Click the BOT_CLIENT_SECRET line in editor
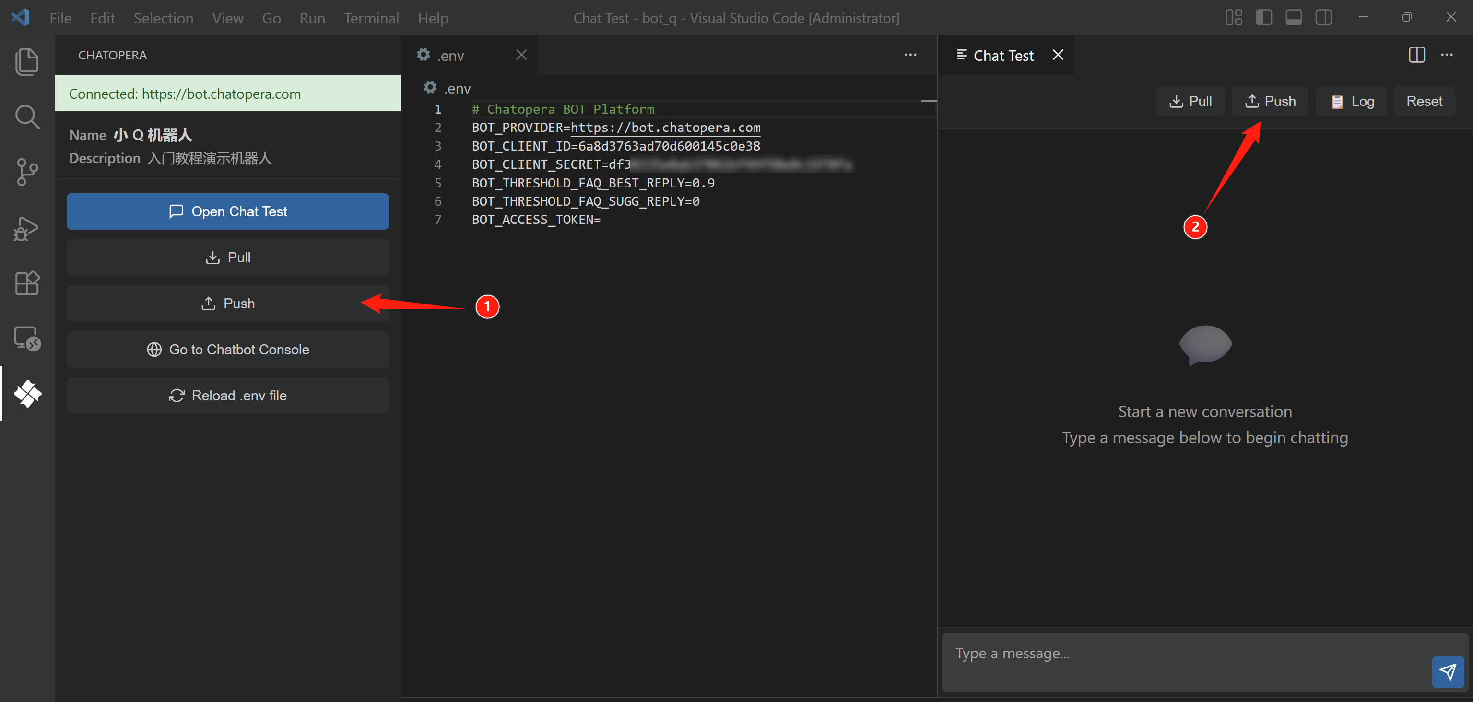The image size is (1473, 702). (x=661, y=164)
